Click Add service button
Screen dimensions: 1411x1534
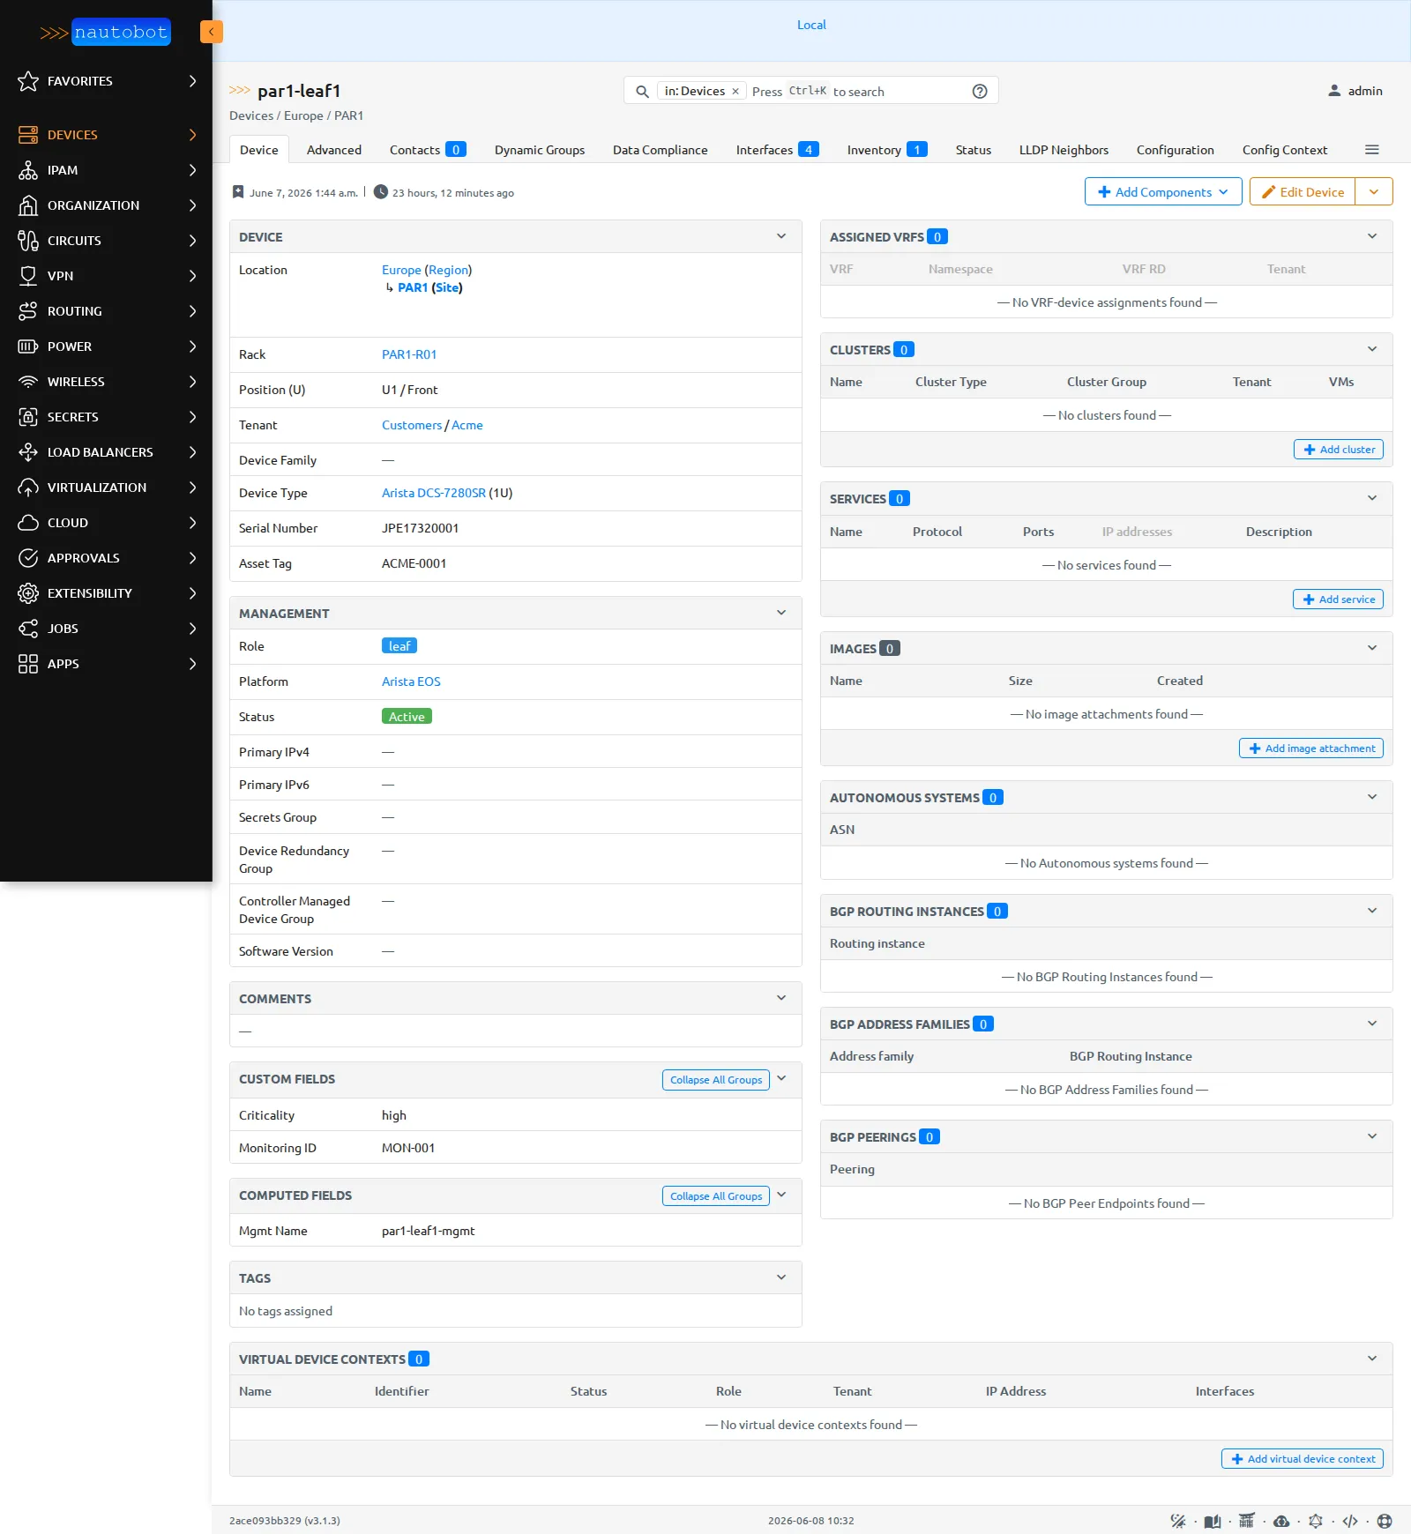click(1339, 599)
